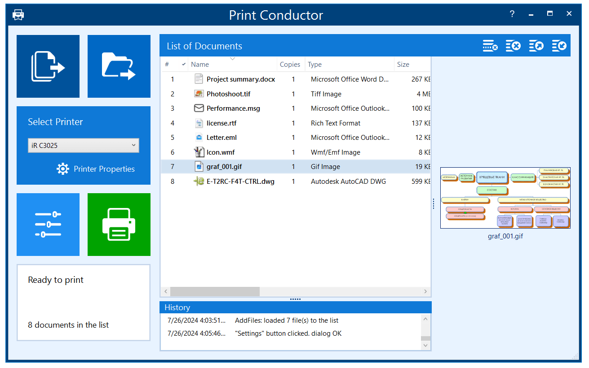This screenshot has height=368, width=589.
Task: Click the Help question mark icon
Action: point(512,14)
